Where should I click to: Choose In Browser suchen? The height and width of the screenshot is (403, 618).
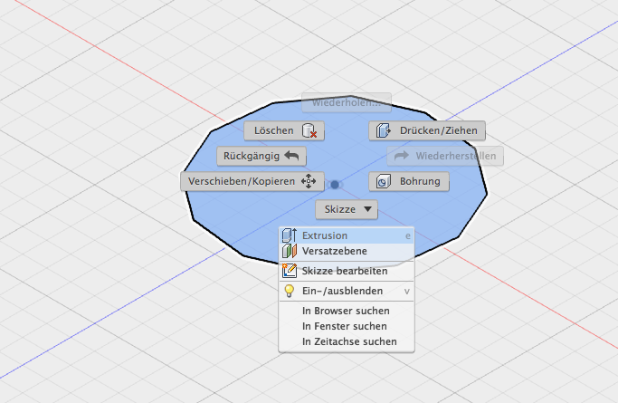click(x=347, y=311)
